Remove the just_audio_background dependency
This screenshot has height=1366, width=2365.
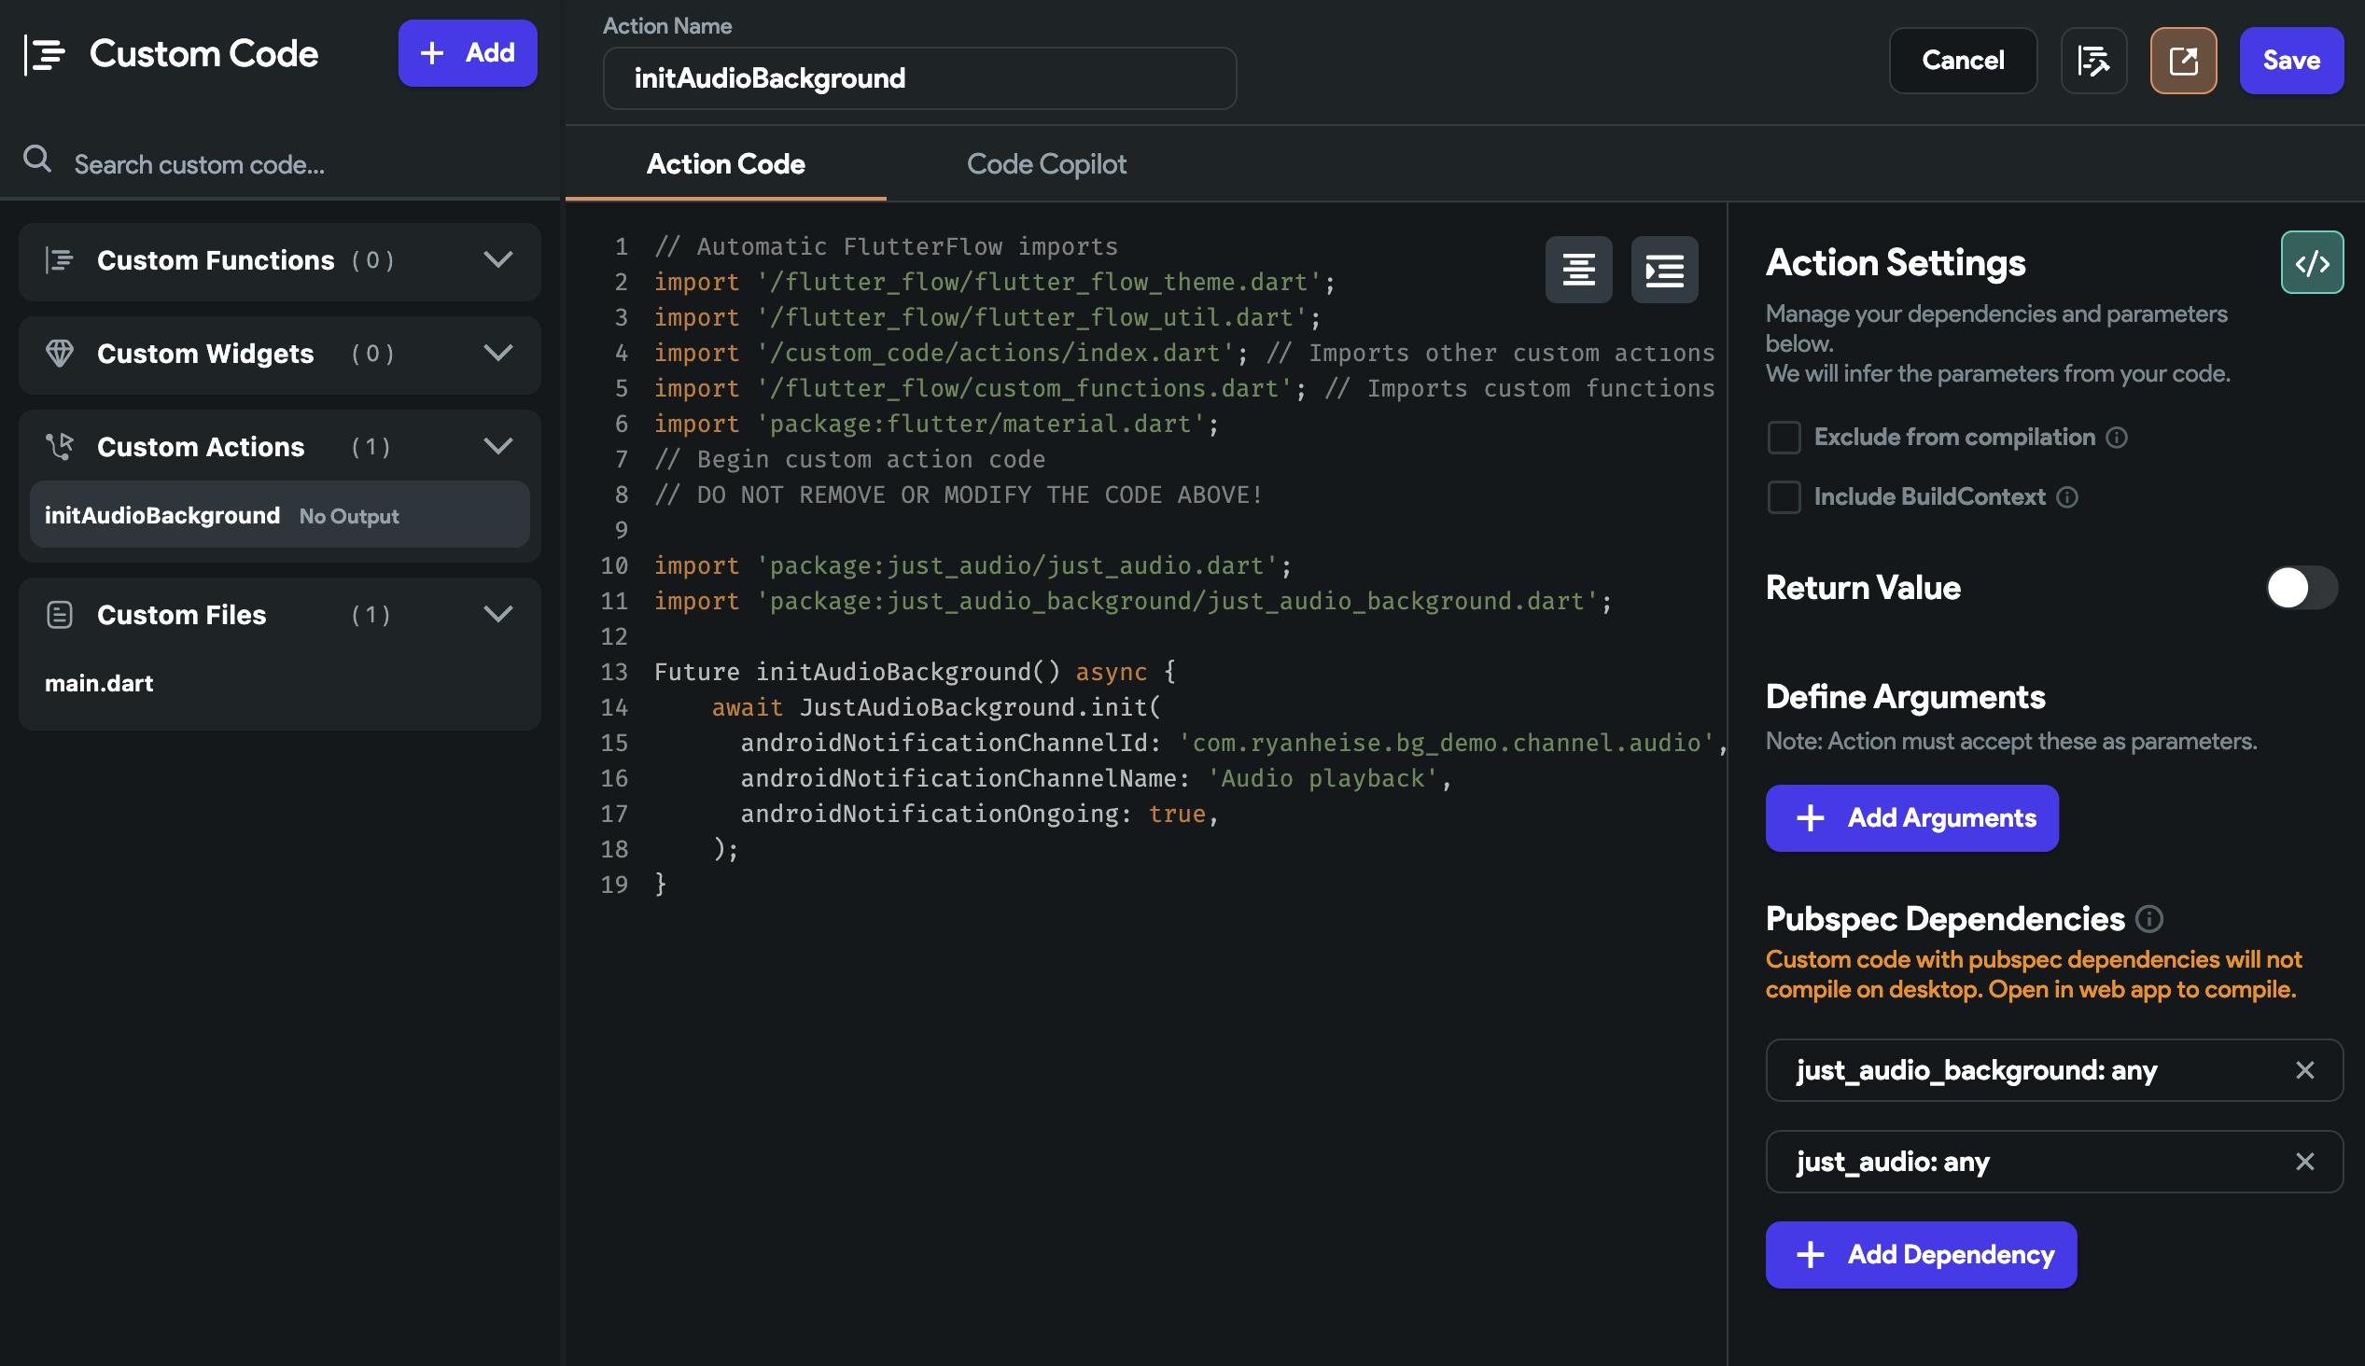point(2304,1070)
